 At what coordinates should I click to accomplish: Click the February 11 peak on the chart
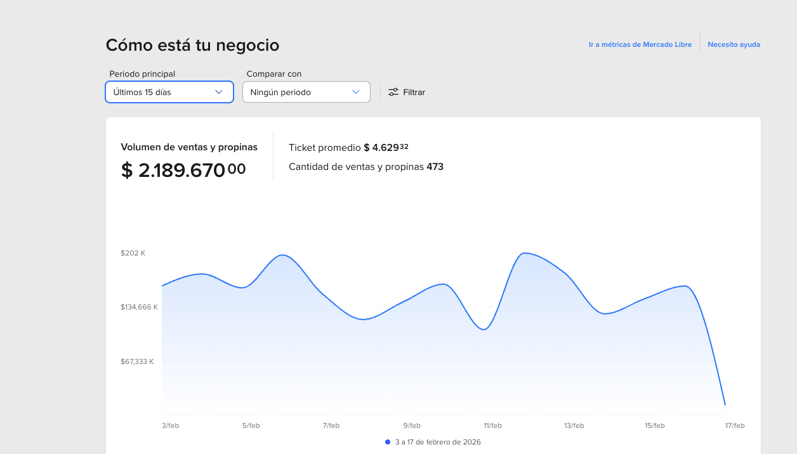[x=524, y=254]
